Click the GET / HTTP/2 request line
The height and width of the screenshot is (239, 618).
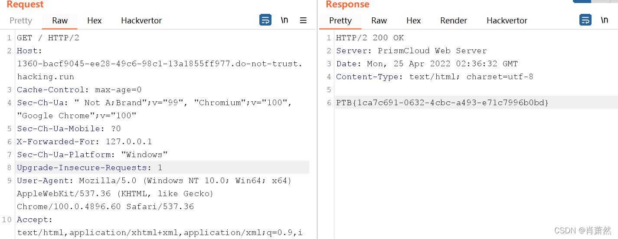[48, 38]
